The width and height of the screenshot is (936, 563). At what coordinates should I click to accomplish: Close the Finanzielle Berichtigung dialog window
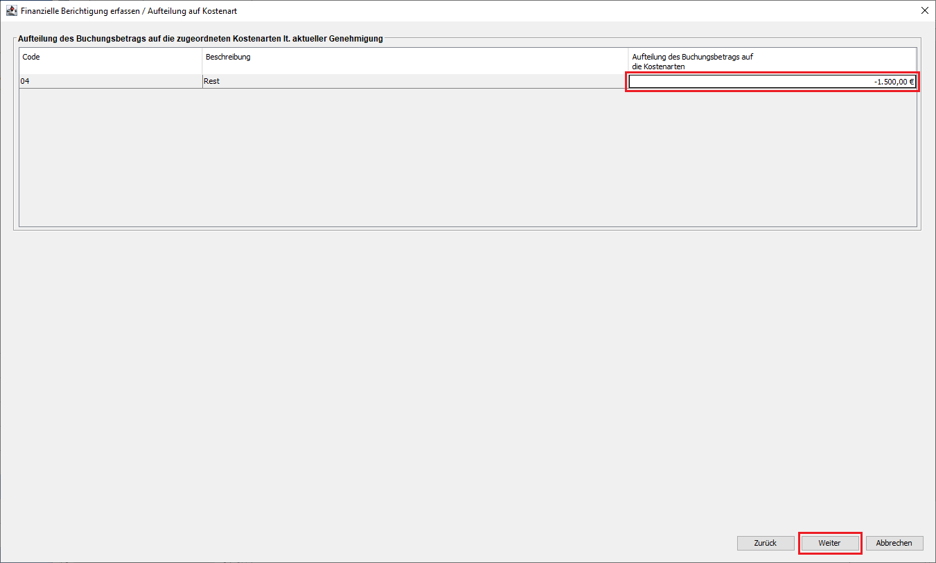point(924,11)
